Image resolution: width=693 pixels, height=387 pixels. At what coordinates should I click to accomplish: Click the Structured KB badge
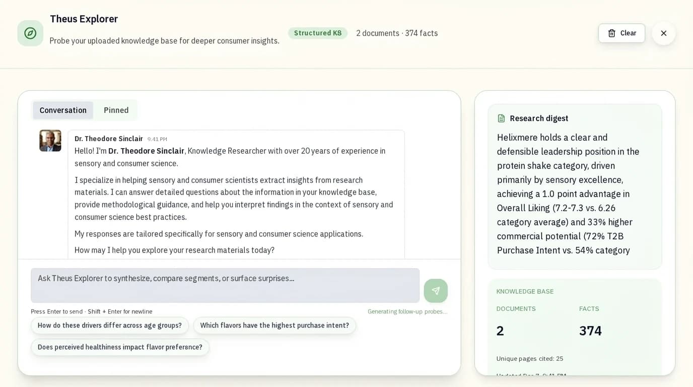(318, 33)
